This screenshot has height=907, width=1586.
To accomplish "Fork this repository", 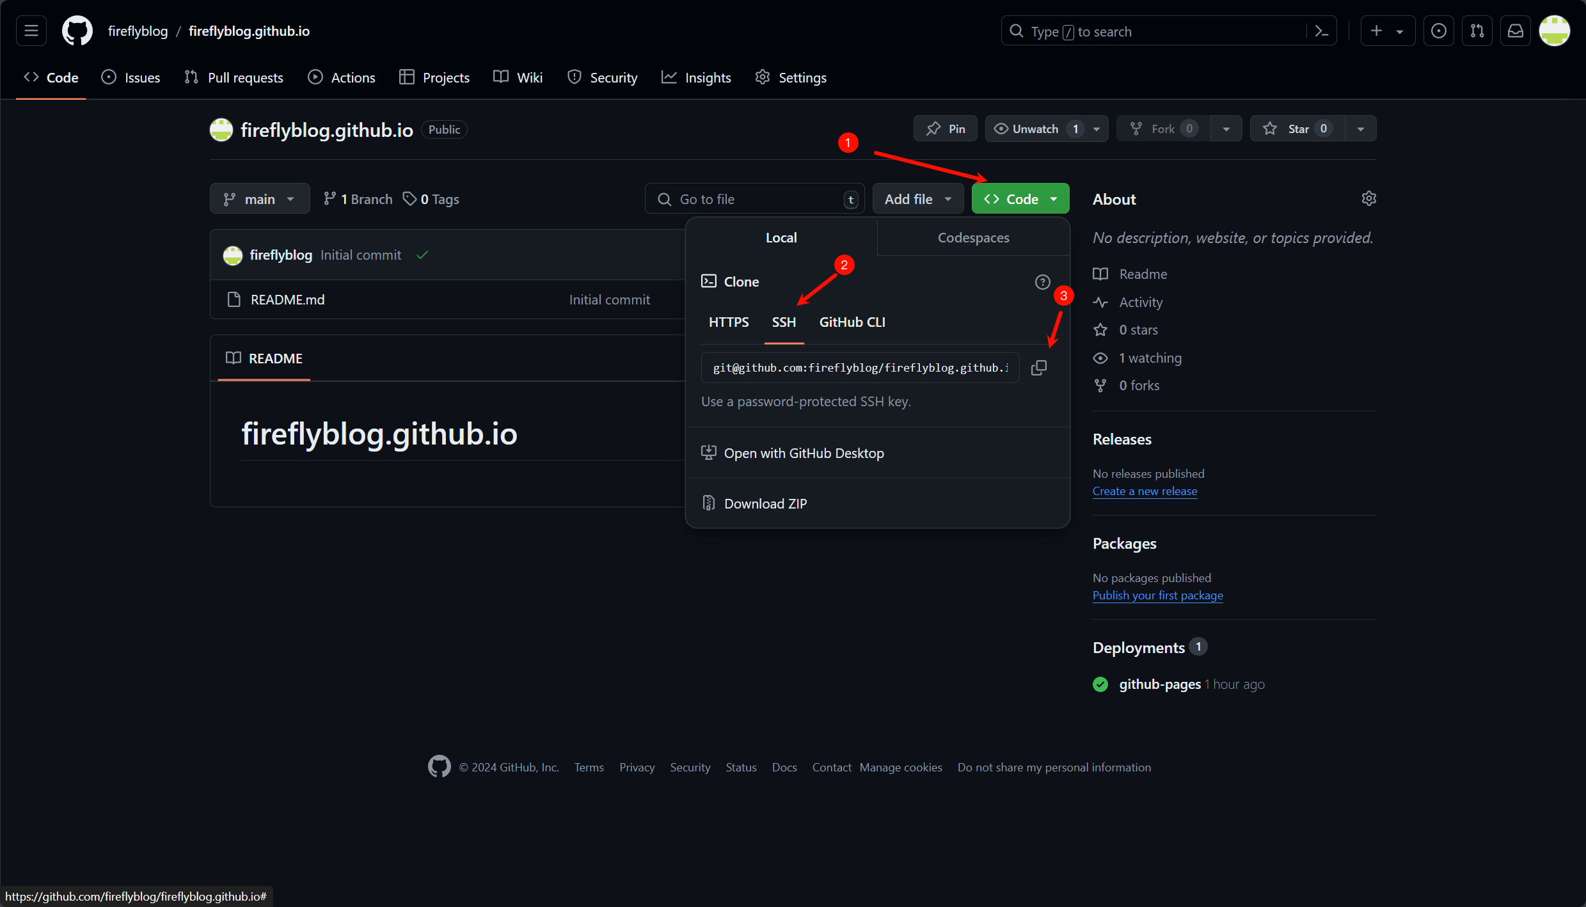I will (x=1163, y=129).
